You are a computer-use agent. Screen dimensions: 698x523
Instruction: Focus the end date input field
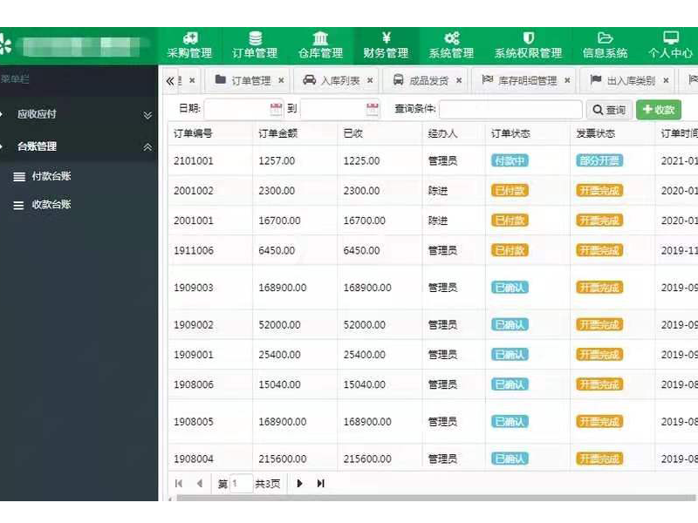[x=334, y=109]
